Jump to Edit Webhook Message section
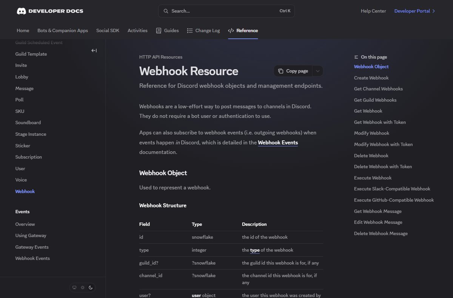This screenshot has height=298, width=453. (378, 222)
